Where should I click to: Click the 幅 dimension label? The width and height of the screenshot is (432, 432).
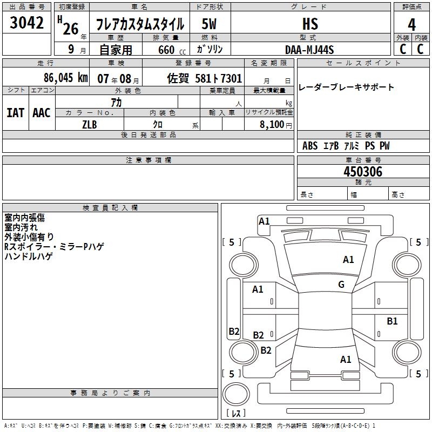click(354, 195)
